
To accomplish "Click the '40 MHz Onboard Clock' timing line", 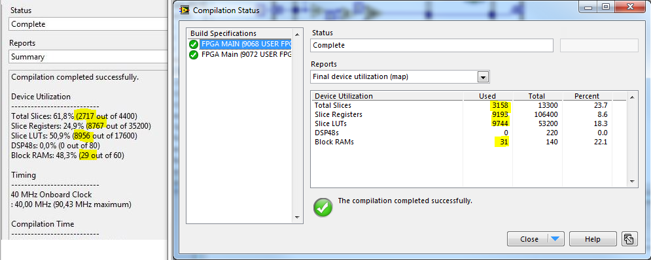I will [x=52, y=195].
